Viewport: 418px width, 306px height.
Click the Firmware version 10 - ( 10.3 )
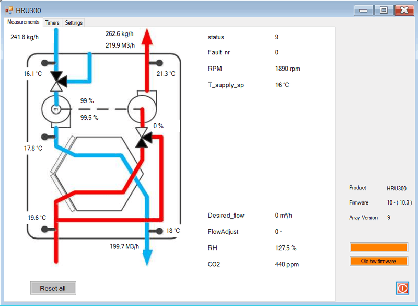click(x=399, y=202)
